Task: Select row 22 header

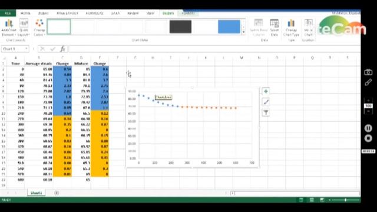Action: [x=3, y=180]
